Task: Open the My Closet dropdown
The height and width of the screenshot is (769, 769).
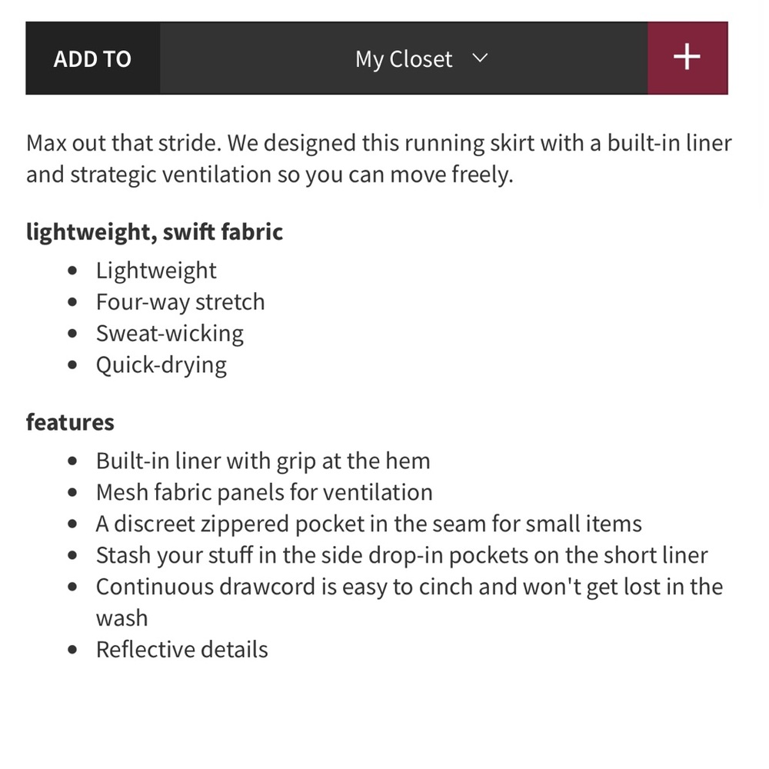Action: (x=404, y=58)
